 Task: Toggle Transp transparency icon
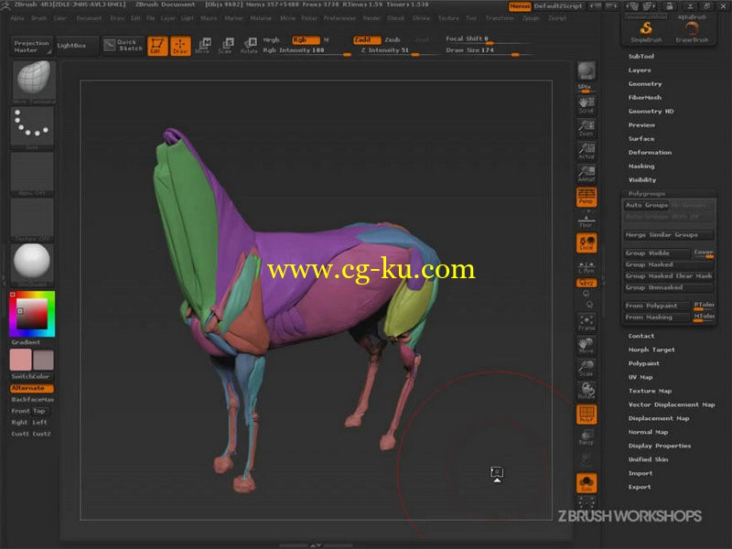click(x=587, y=437)
